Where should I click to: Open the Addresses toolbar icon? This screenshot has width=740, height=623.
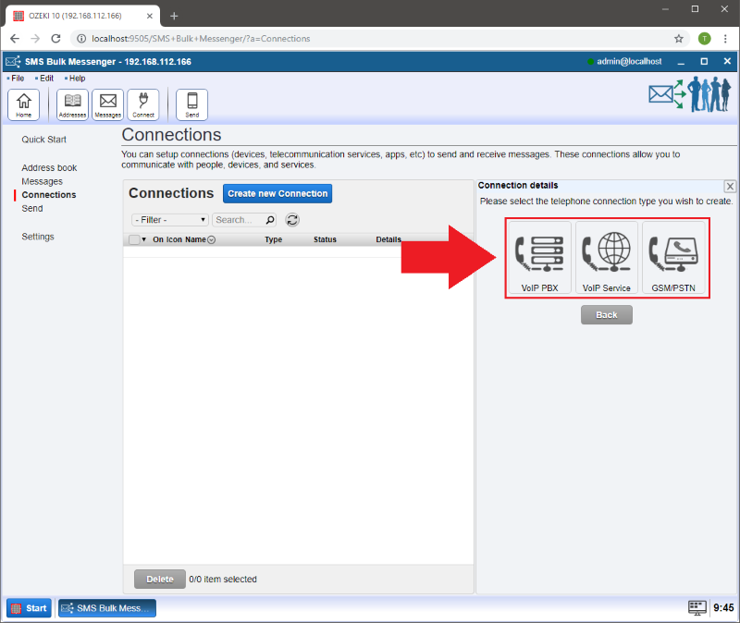point(72,104)
